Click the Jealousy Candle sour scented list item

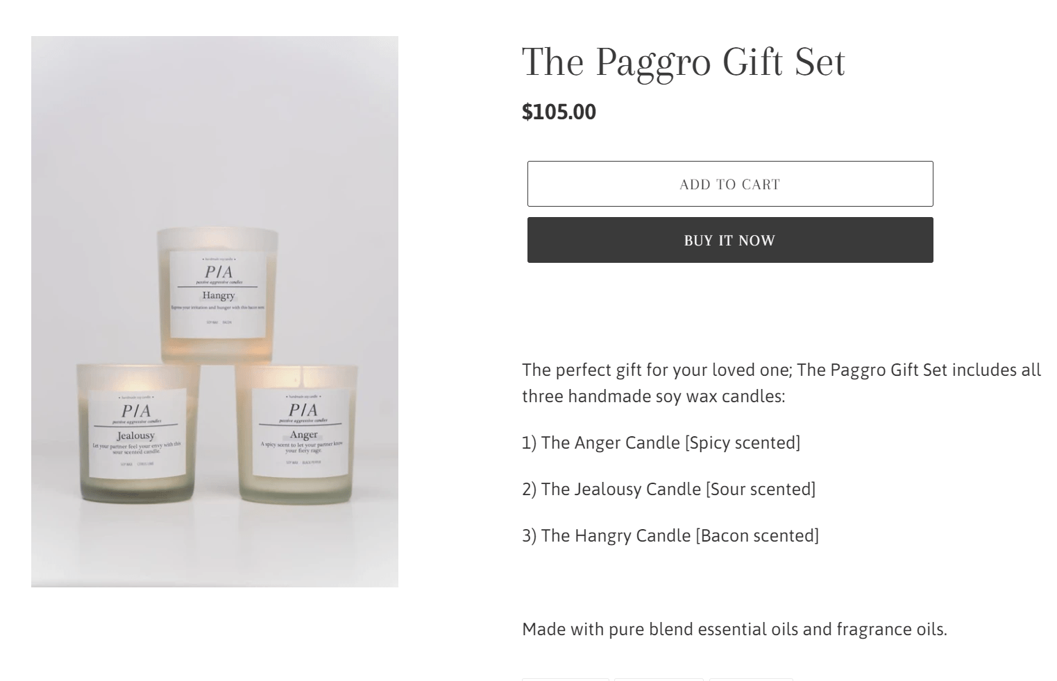click(x=668, y=489)
